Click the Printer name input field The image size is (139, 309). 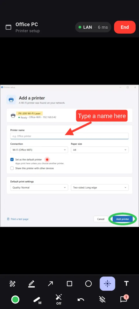coord(69,136)
